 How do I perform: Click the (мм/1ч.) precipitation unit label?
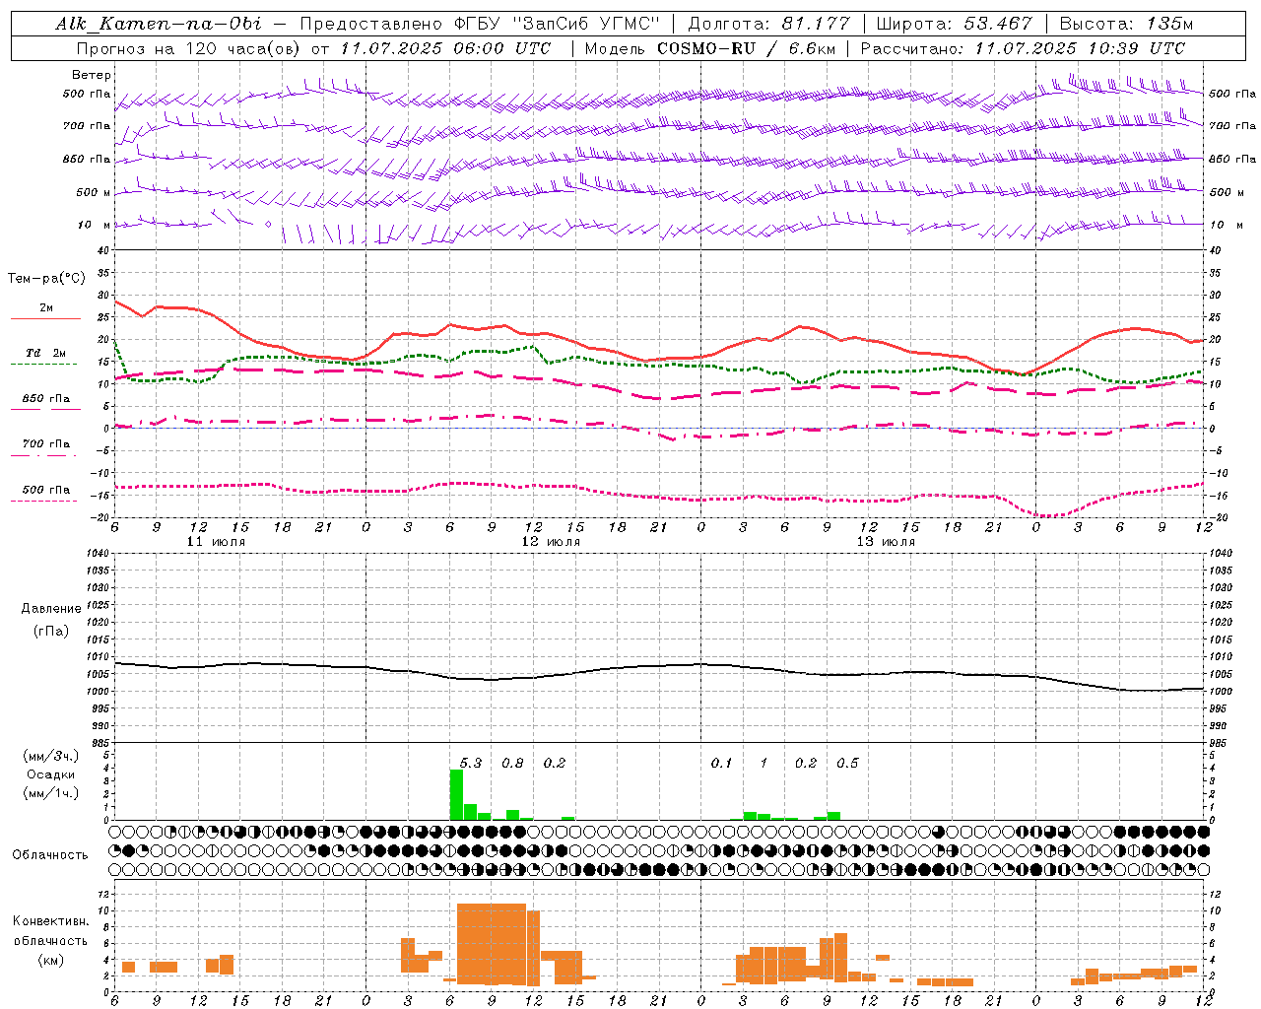(49, 793)
